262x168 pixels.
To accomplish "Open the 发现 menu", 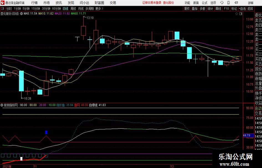I will [x=71, y=3].
